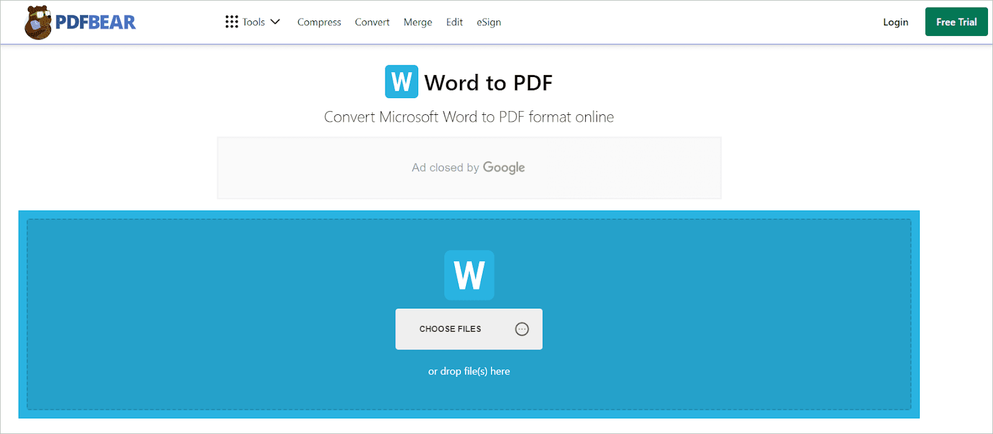Open the eSign menu item
993x434 pixels.
tap(489, 22)
